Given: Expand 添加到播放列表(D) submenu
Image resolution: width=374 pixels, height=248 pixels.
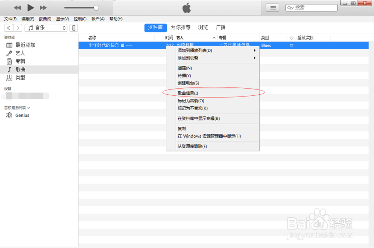Looking at the screenshot, I should (212, 50).
